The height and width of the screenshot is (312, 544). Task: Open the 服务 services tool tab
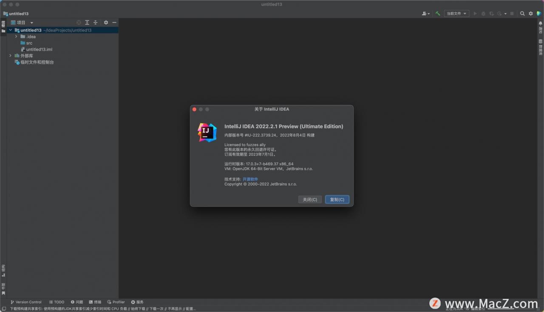137,302
